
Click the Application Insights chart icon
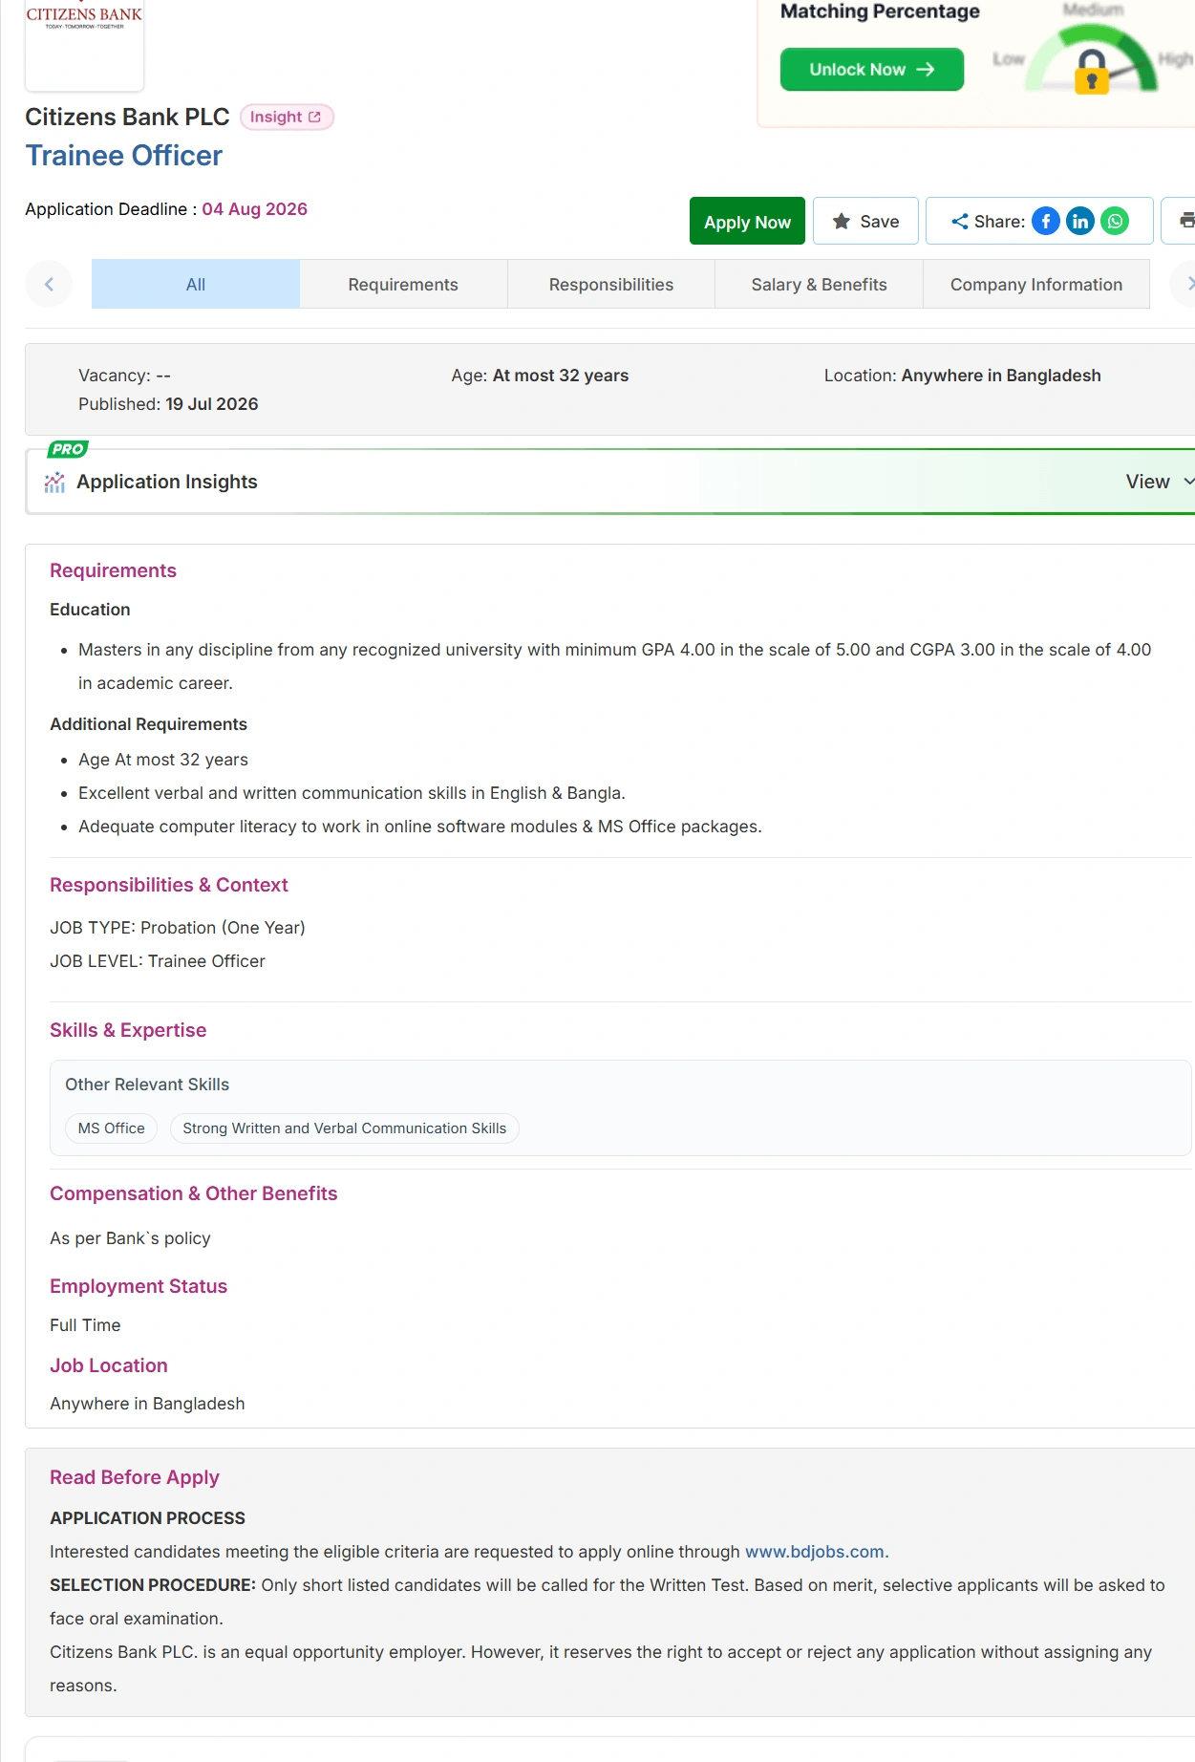click(x=54, y=483)
